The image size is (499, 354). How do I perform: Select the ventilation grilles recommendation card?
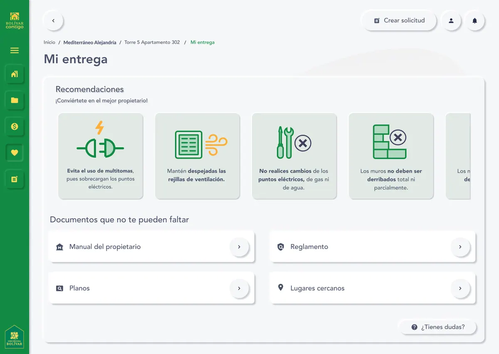coord(198,156)
